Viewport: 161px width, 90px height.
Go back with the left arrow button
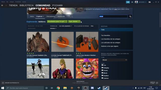click(x=2, y=5)
